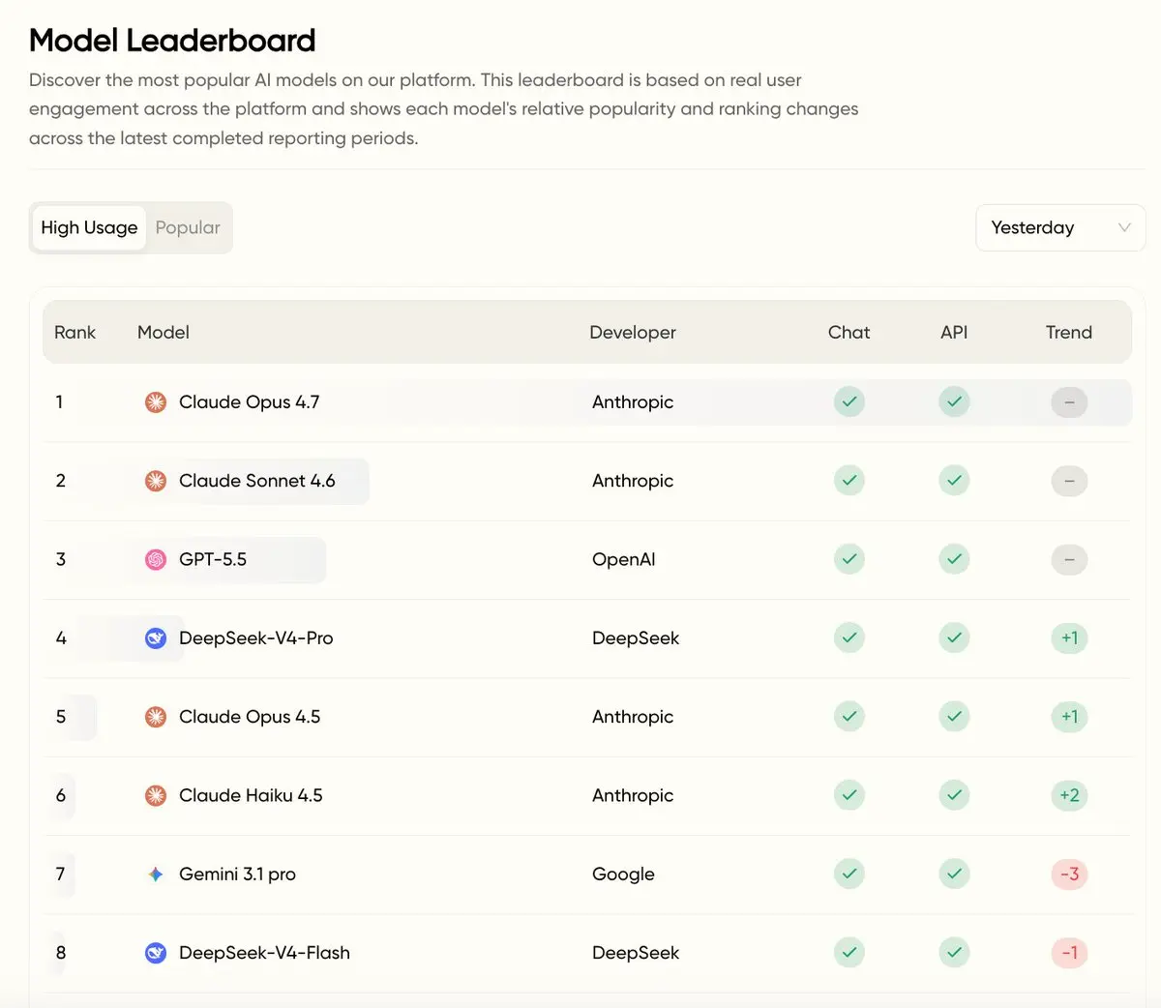Click Anthropic developer for Claude Opus 4.5
This screenshot has width=1161, height=1008.
[x=633, y=717]
